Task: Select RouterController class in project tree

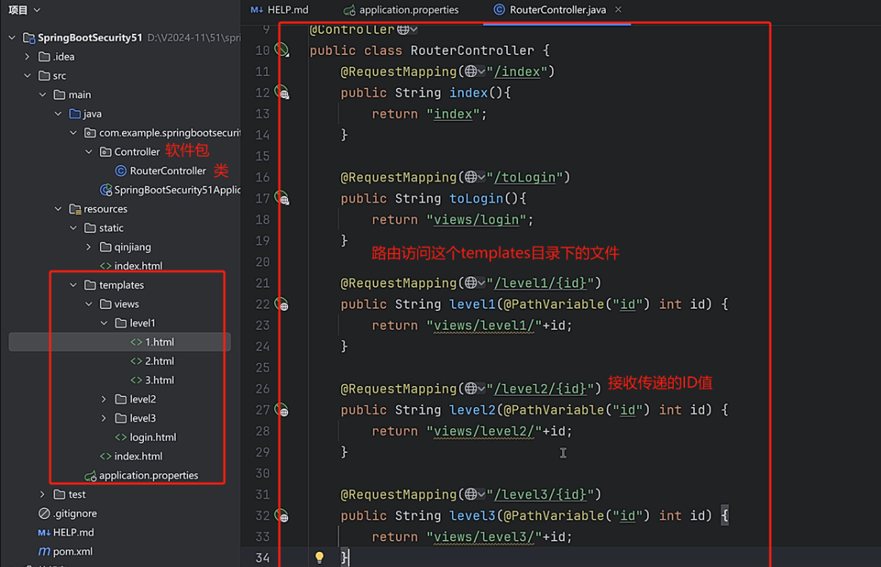Action: click(x=161, y=171)
